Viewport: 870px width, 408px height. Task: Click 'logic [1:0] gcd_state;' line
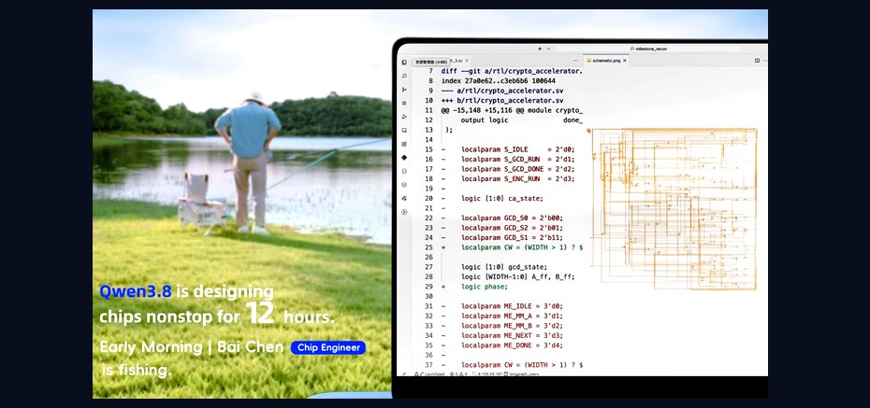504,267
